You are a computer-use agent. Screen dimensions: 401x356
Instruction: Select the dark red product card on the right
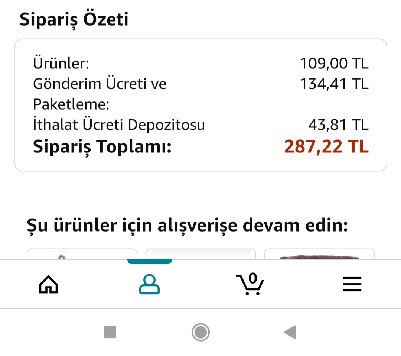319,254
